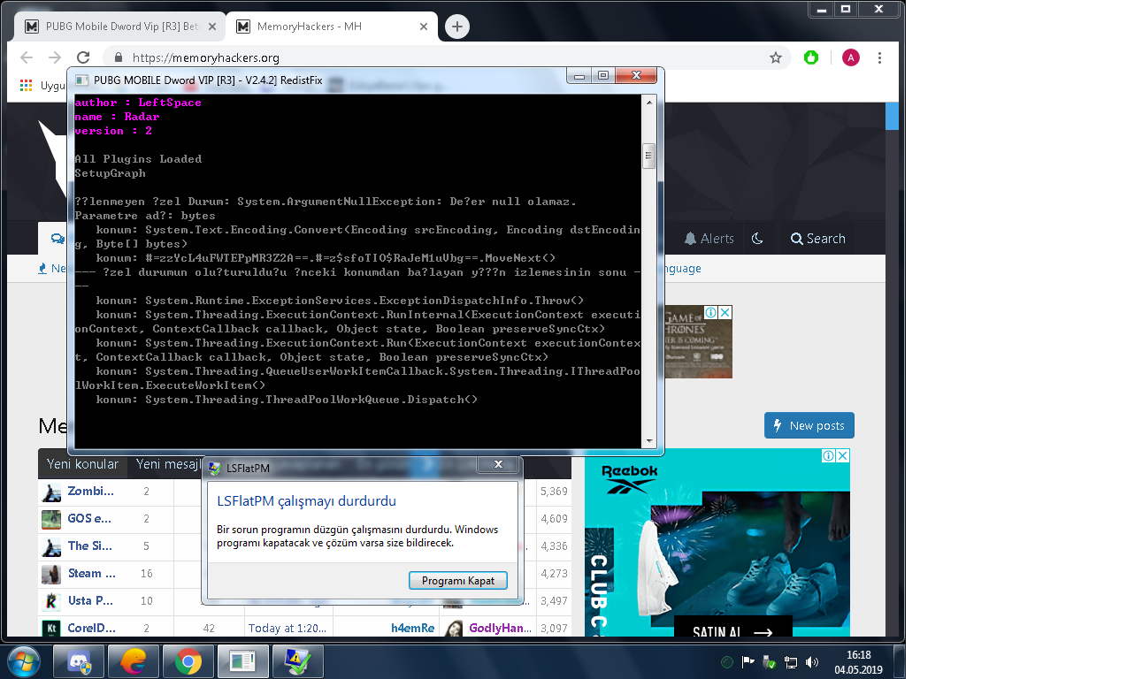This screenshot has width=1127, height=679.
Task: Click the Reebok shoe ad image
Action: coord(717,543)
